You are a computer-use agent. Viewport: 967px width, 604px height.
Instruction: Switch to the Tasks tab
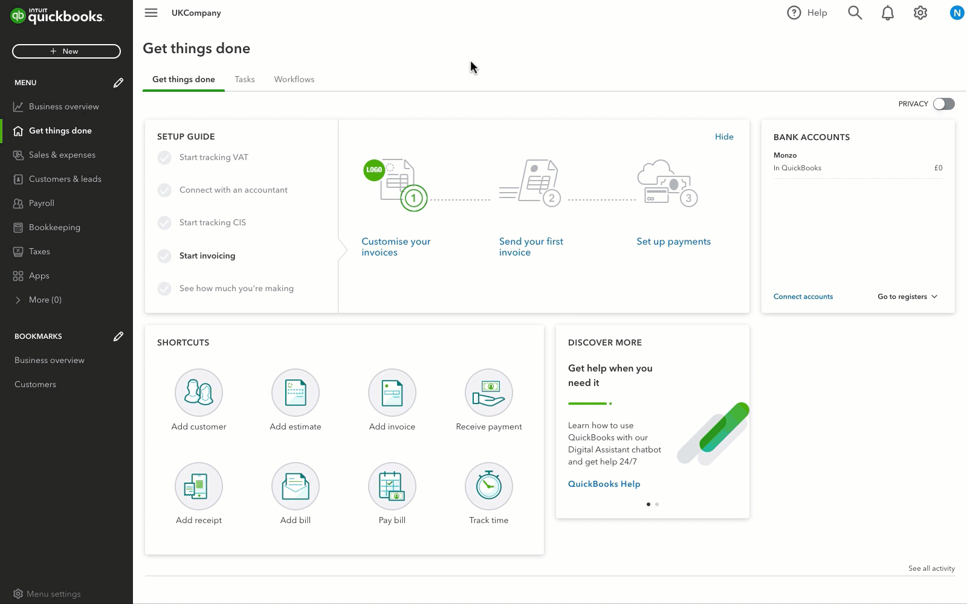click(245, 79)
